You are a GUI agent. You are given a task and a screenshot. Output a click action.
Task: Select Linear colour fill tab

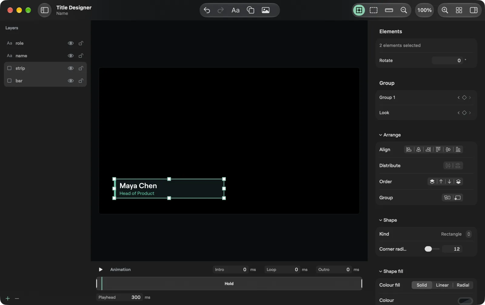pos(442,285)
